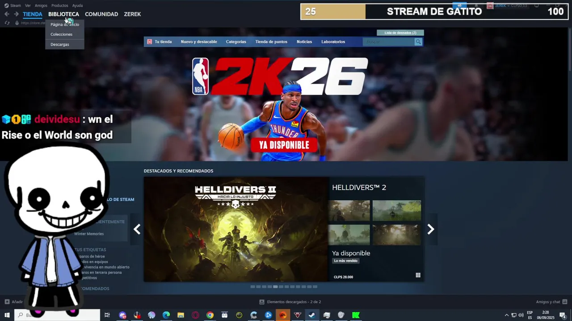The width and height of the screenshot is (572, 321).
Task: Click the magnifier search icon in store bar
Action: click(x=418, y=42)
